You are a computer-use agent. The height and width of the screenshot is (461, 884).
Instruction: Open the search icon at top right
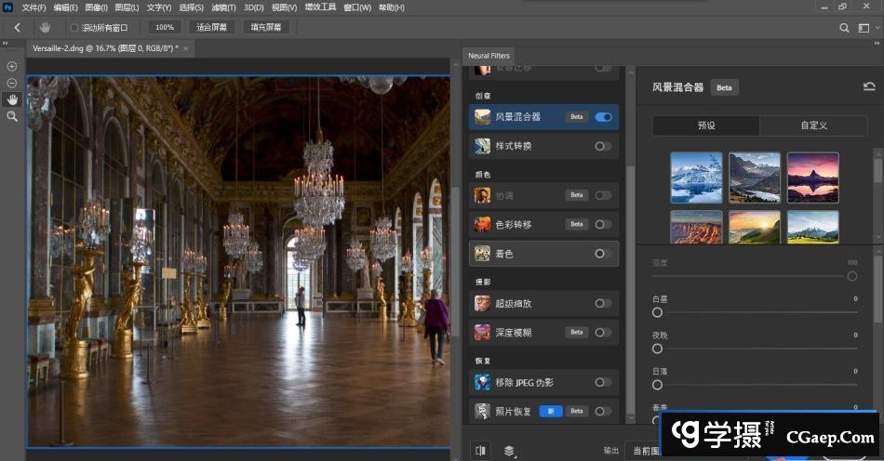coord(845,28)
